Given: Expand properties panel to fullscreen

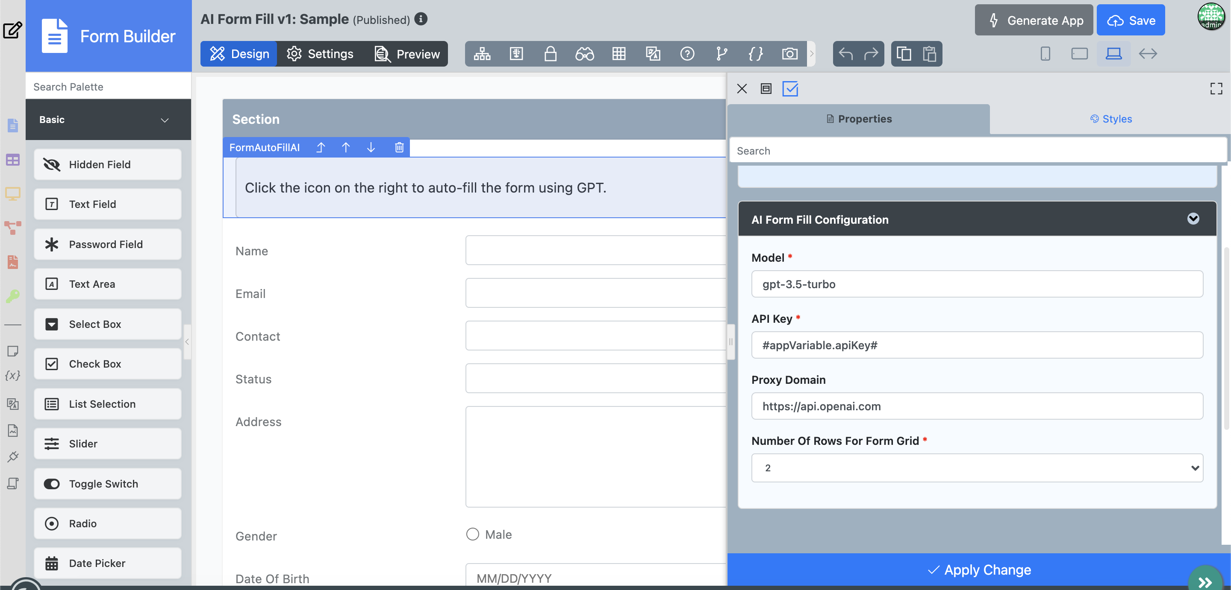Looking at the screenshot, I should coord(1216,89).
